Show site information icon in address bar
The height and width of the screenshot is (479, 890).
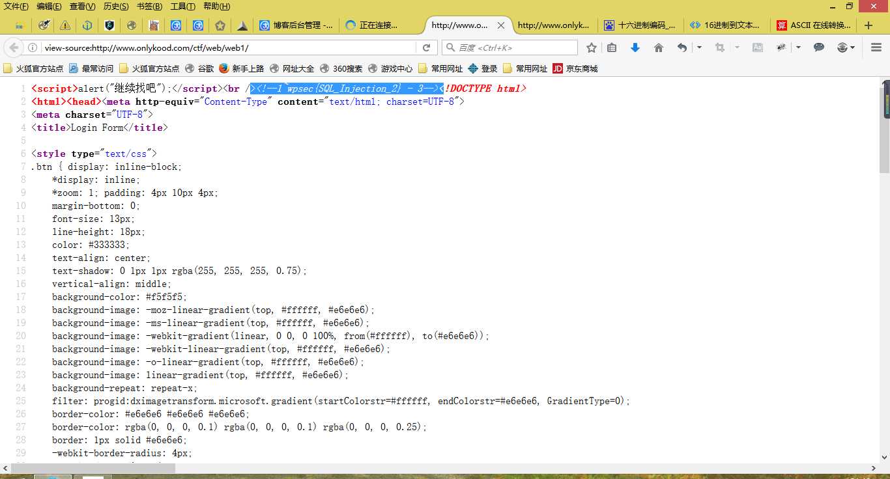coord(33,48)
